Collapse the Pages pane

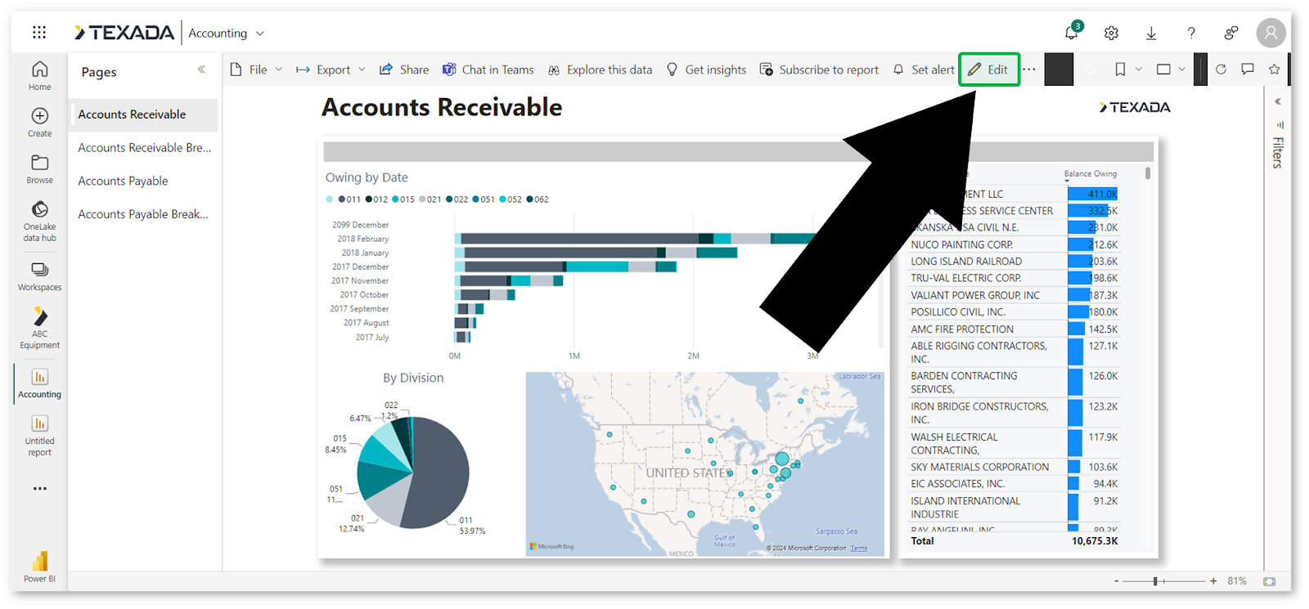pyautogui.click(x=201, y=69)
